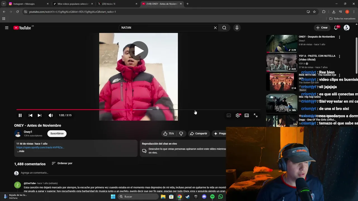Toggle subtitles on the player
The width and height of the screenshot is (358, 201).
[x=229, y=115]
